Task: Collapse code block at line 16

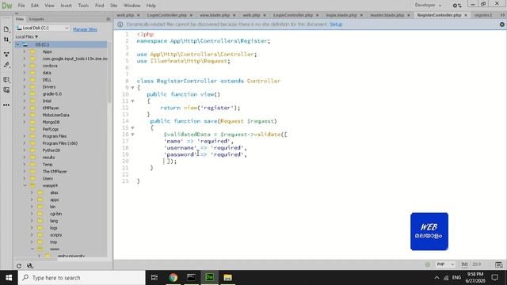Action: pos(132,135)
